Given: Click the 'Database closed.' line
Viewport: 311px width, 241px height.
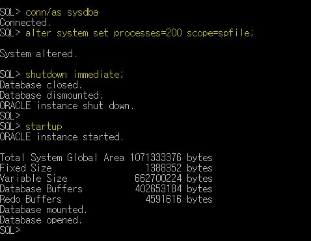Looking at the screenshot, I should (41, 85).
